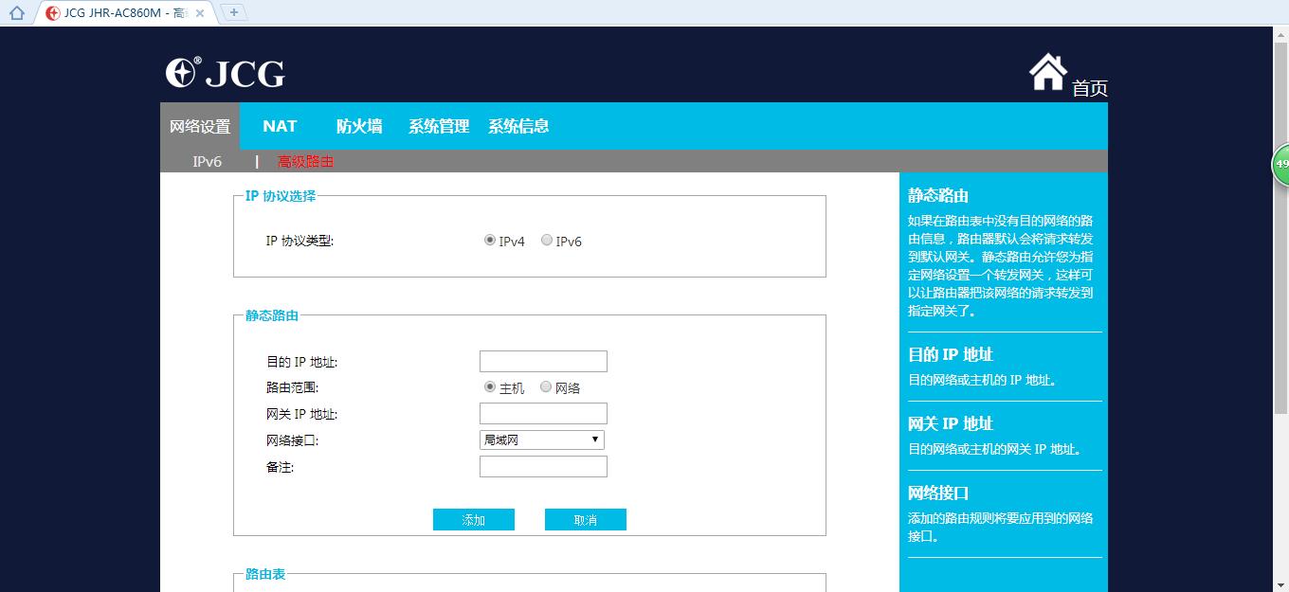The image size is (1289, 592).
Task: Click the home icon labeled 首页
Action: [x=1089, y=88]
